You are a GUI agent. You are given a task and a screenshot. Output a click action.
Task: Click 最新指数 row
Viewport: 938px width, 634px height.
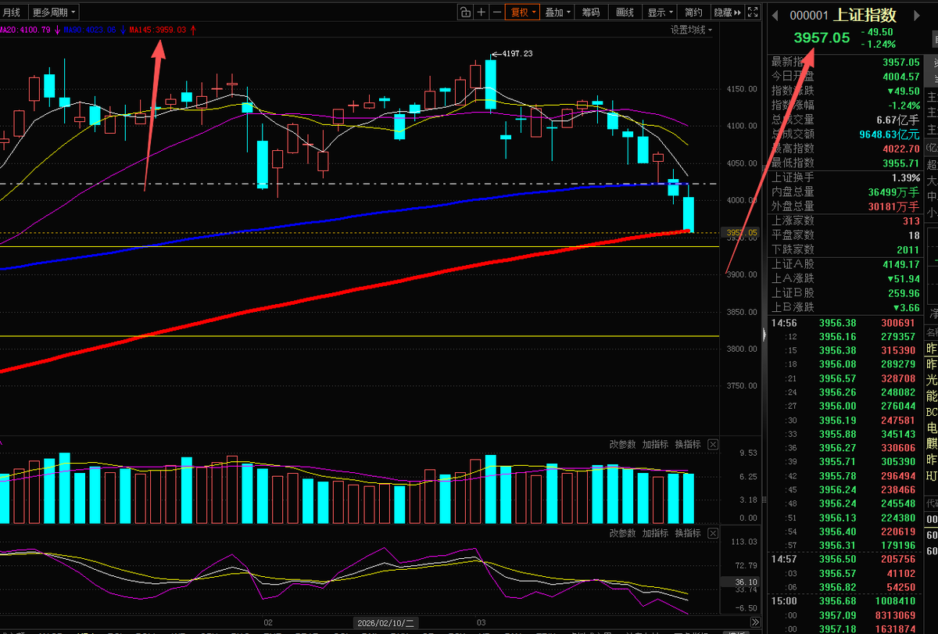pyautogui.click(x=846, y=62)
